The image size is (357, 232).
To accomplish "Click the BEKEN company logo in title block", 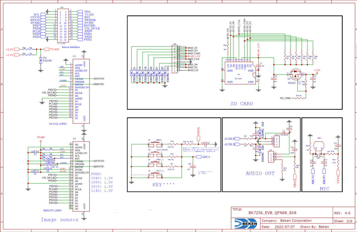I will pyautogui.click(x=246, y=223).
